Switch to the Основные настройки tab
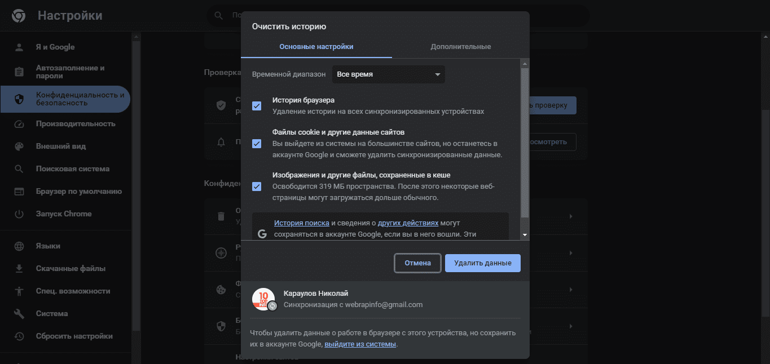This screenshot has height=364, width=770. click(316, 47)
